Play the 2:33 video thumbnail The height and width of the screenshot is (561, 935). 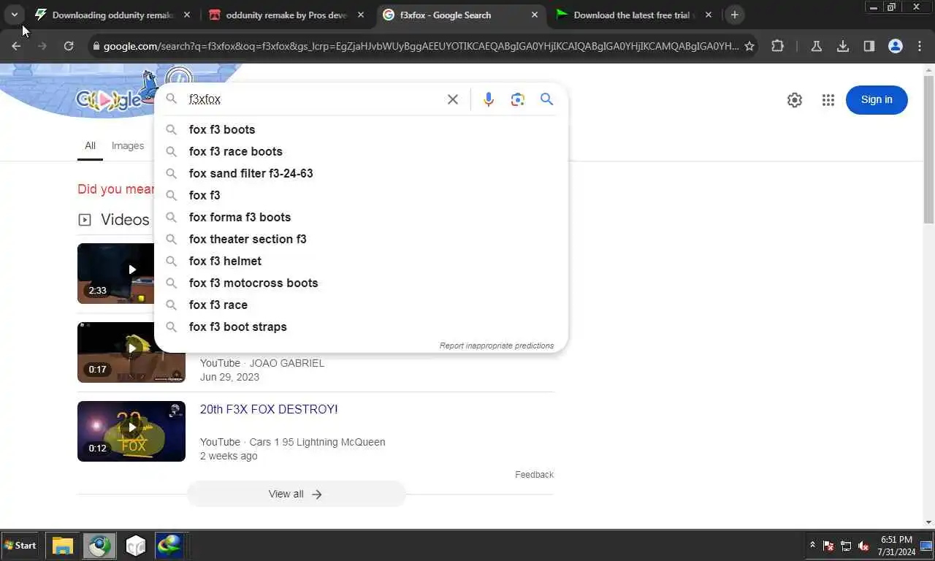click(x=115, y=273)
